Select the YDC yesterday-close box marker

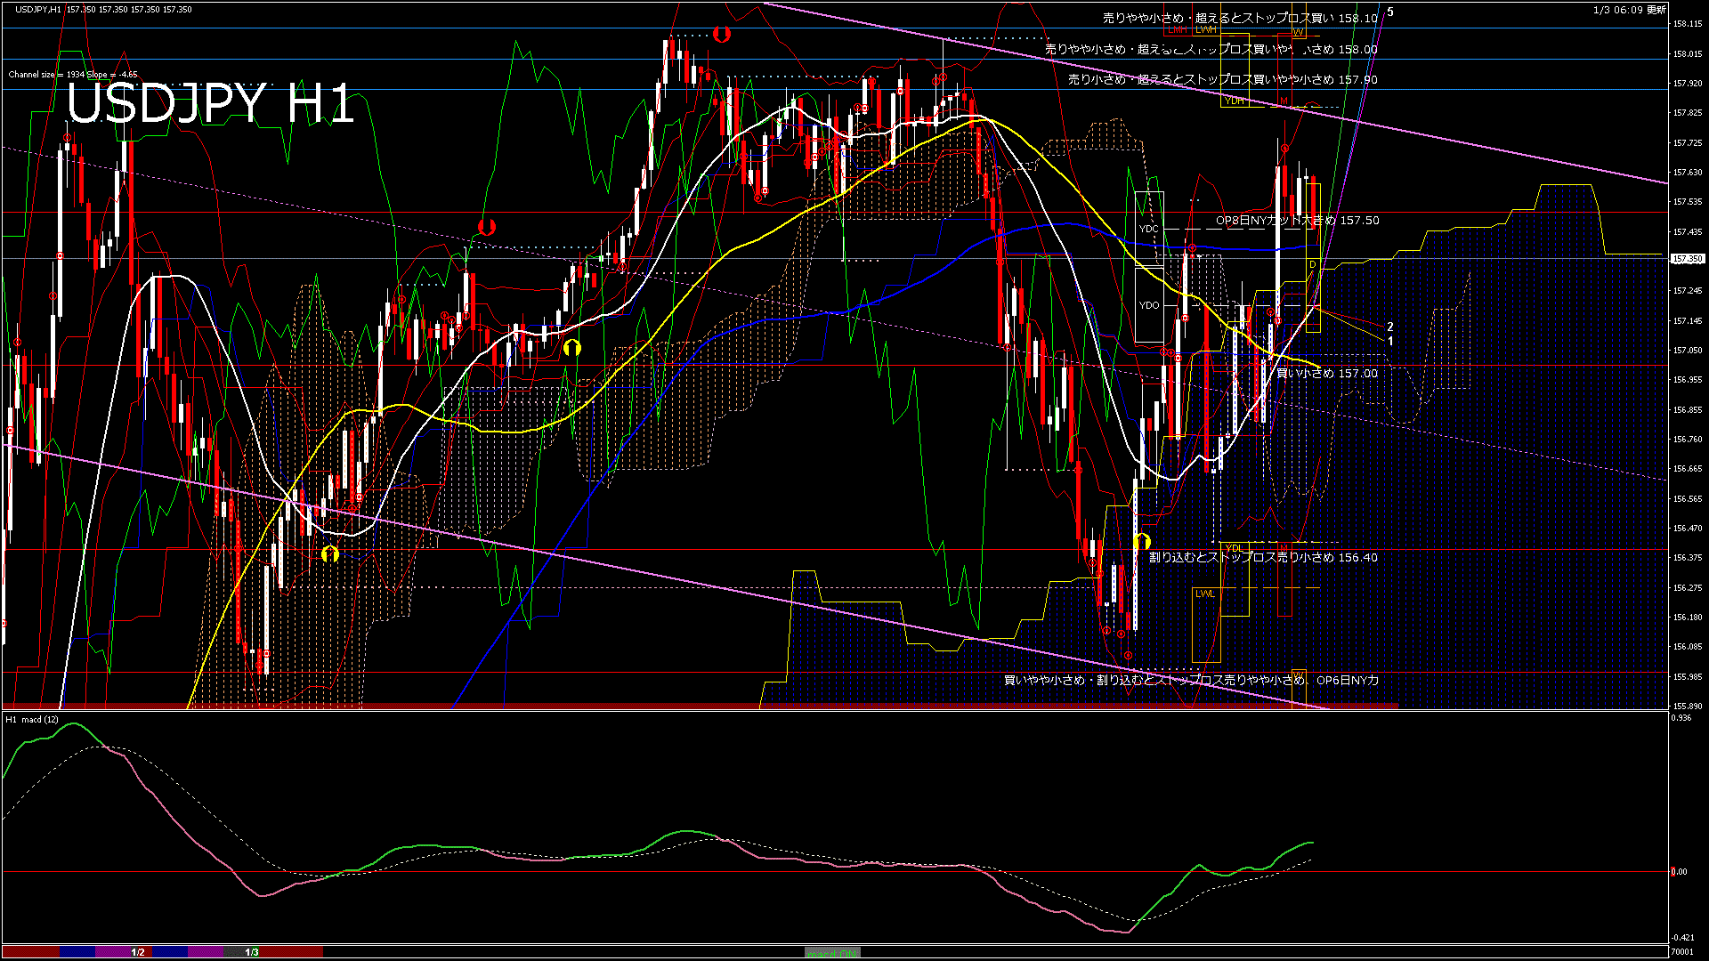[x=1149, y=229]
